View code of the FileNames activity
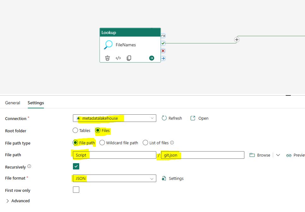The width and height of the screenshot is (305, 212). click(x=118, y=58)
